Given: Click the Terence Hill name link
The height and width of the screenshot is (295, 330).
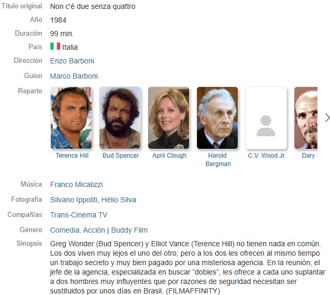Looking at the screenshot, I should click(72, 156).
